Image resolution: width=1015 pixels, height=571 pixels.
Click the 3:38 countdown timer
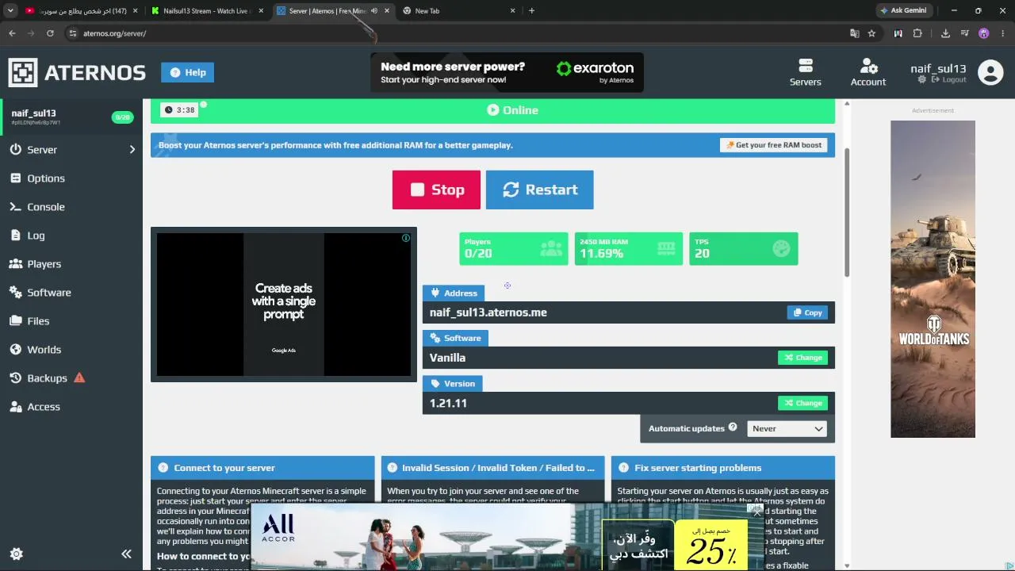tap(180, 110)
